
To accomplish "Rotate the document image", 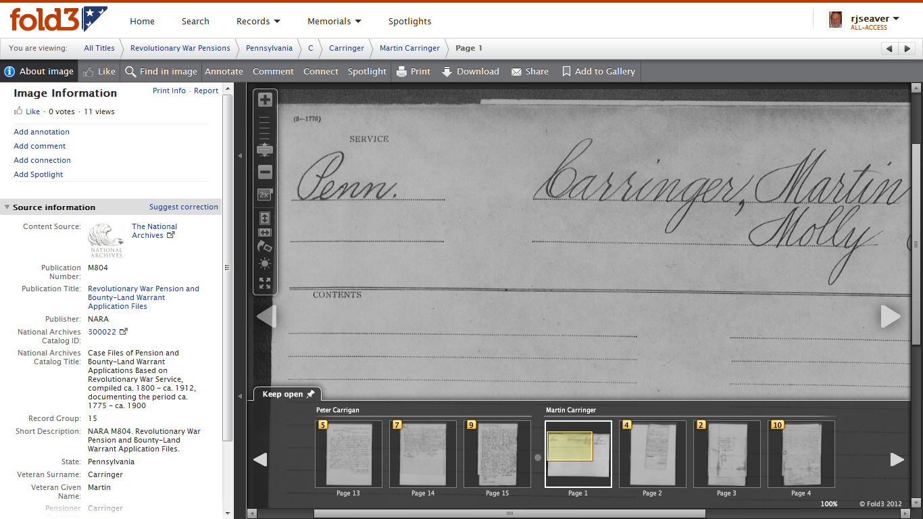I will tap(265, 247).
